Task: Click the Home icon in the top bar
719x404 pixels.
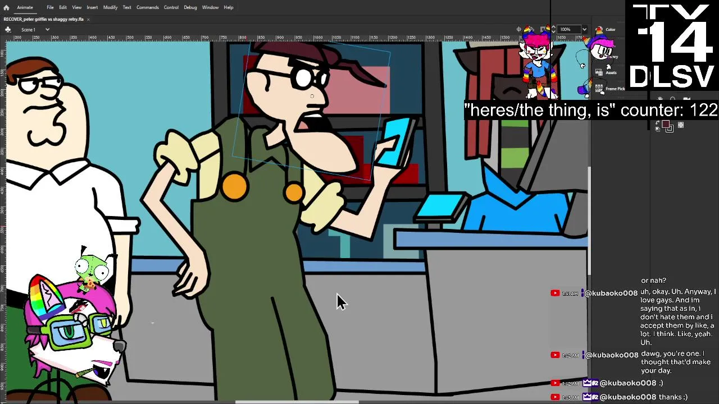Action: click(6, 7)
